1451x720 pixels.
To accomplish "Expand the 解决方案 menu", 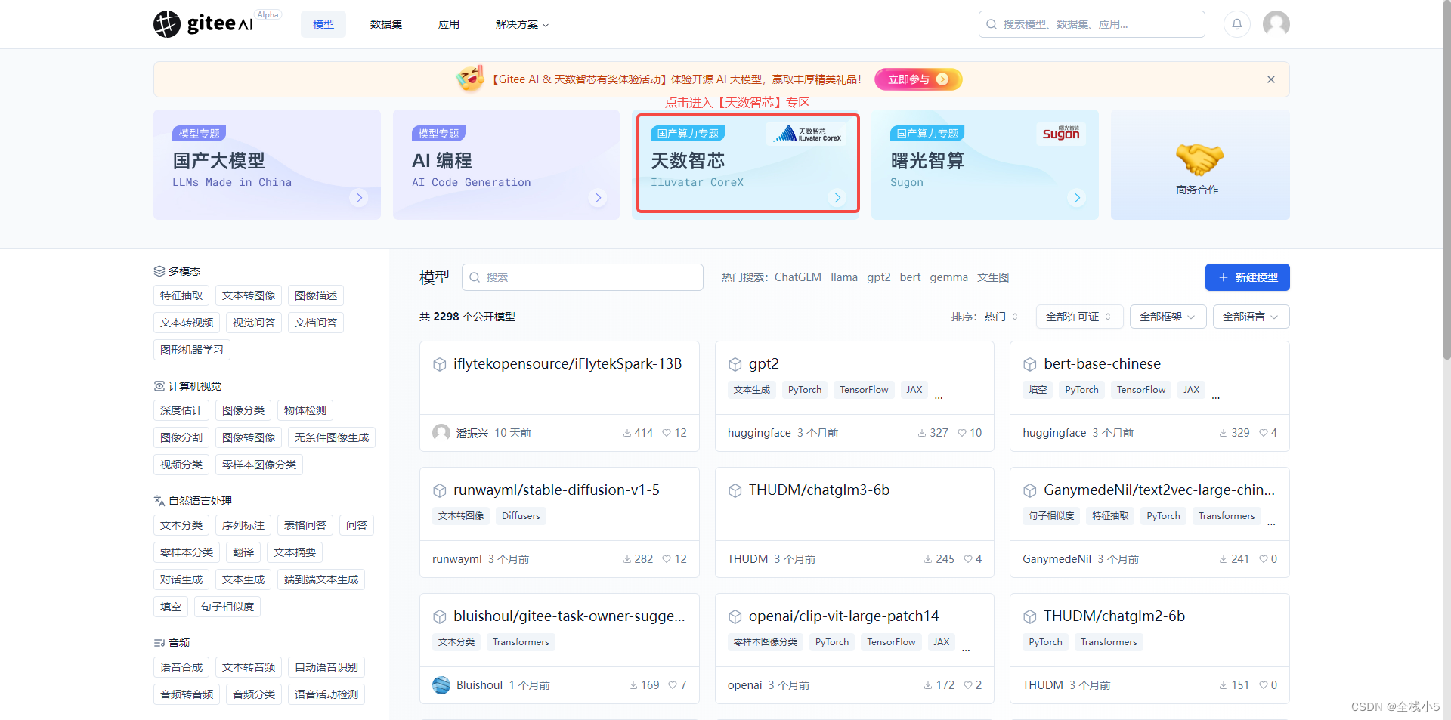I will 522,24.
